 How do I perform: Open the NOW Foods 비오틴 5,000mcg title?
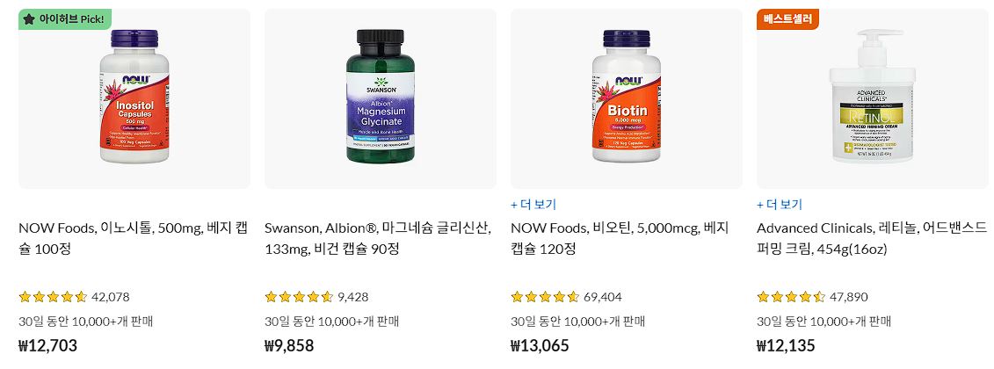pyautogui.click(x=620, y=238)
